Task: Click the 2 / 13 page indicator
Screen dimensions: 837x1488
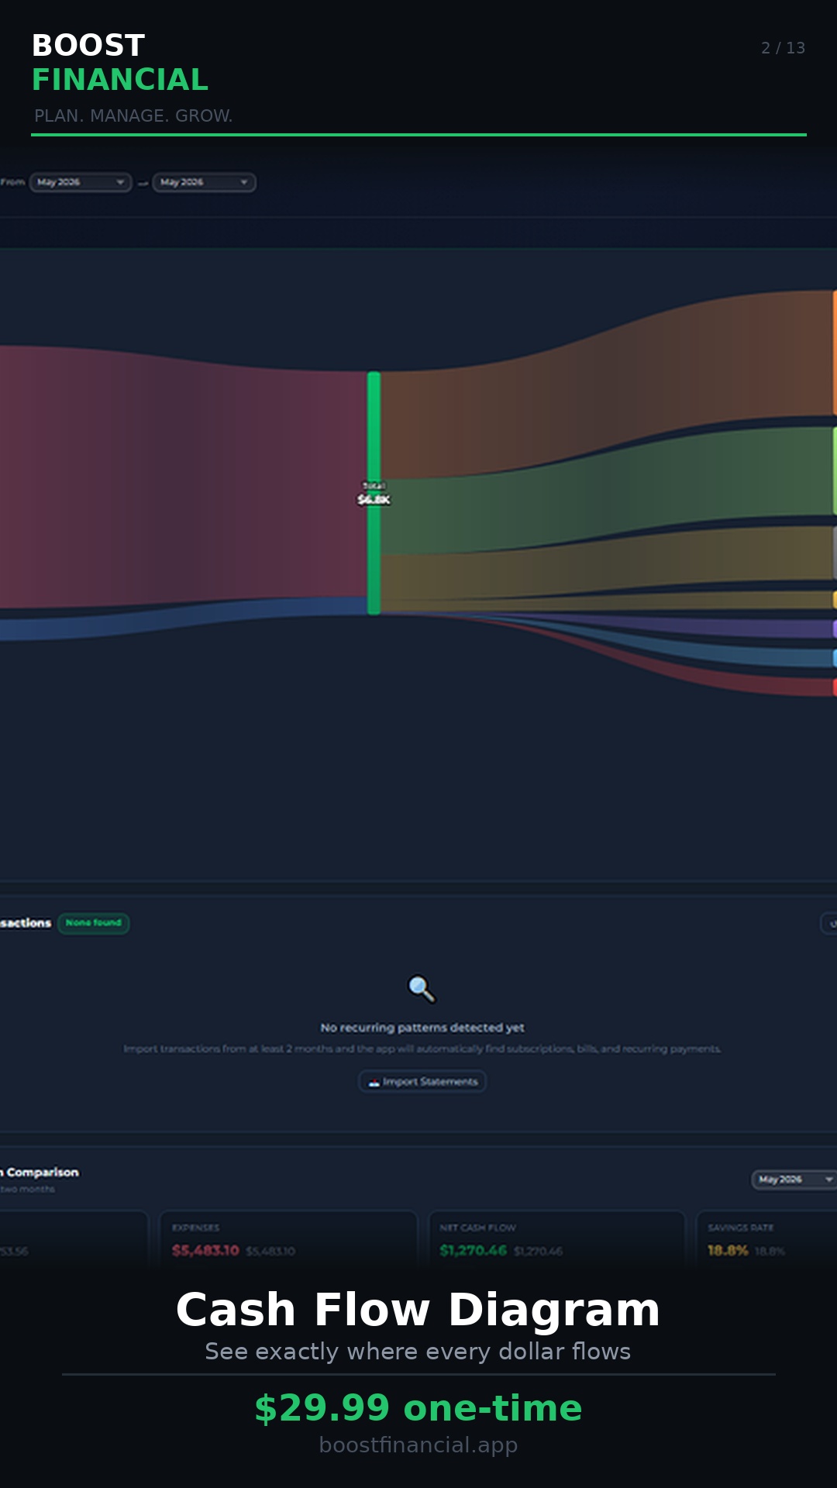Action: pyautogui.click(x=783, y=48)
